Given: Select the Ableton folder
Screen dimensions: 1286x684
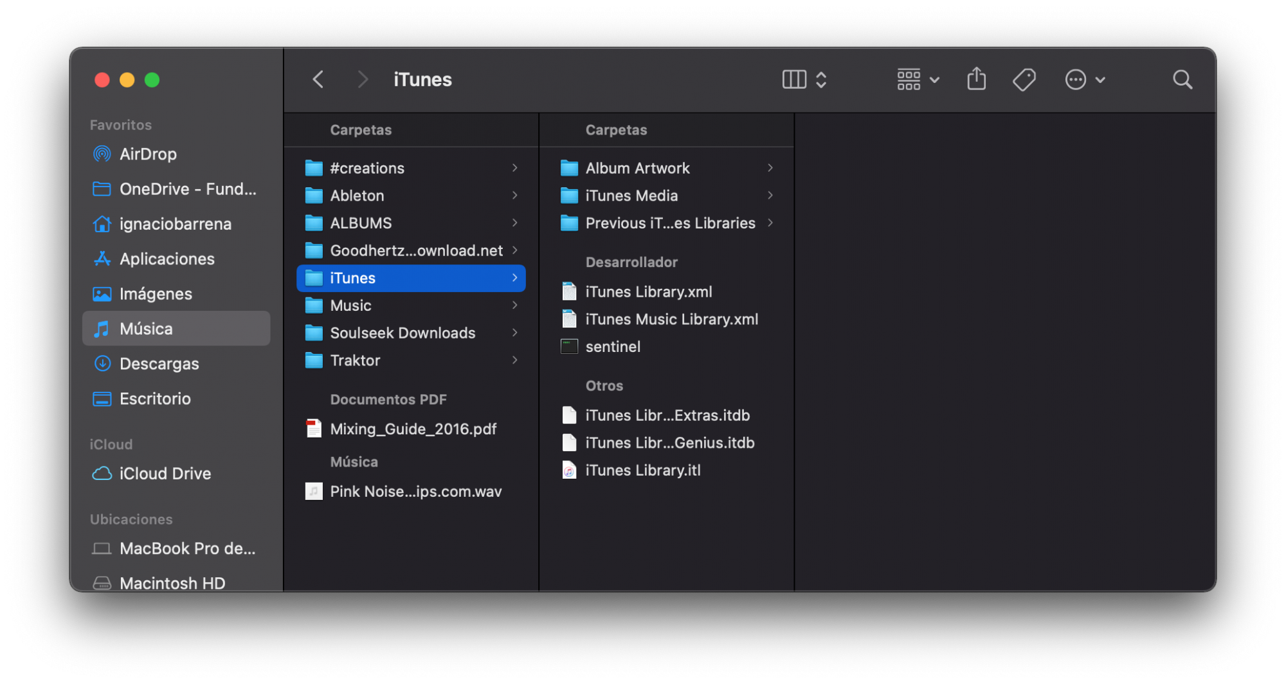Looking at the screenshot, I should (411, 196).
